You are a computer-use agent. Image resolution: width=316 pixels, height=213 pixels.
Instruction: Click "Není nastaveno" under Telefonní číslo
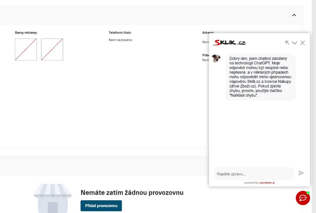pyautogui.click(x=120, y=40)
